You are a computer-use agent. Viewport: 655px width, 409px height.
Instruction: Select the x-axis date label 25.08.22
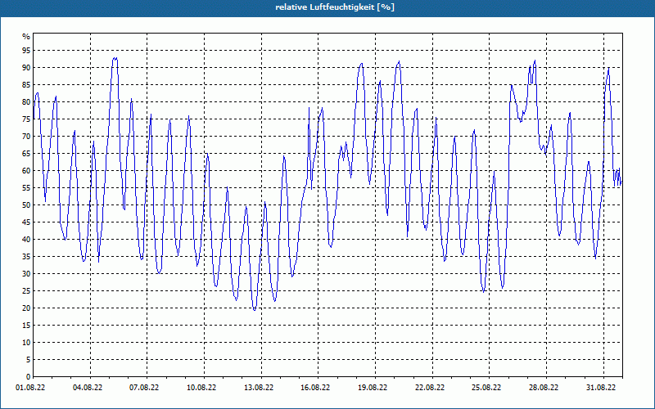click(x=486, y=388)
